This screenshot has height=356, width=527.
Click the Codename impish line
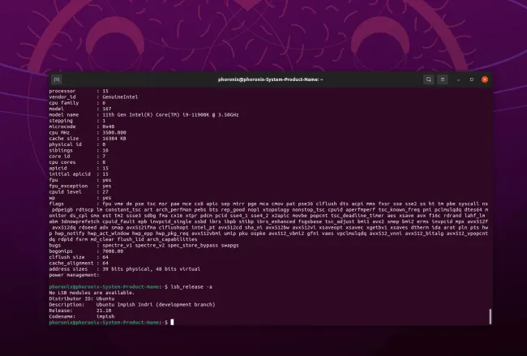click(83, 316)
